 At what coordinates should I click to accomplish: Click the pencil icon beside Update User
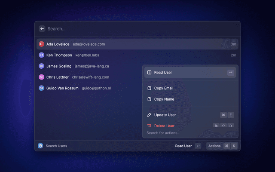tap(149, 115)
